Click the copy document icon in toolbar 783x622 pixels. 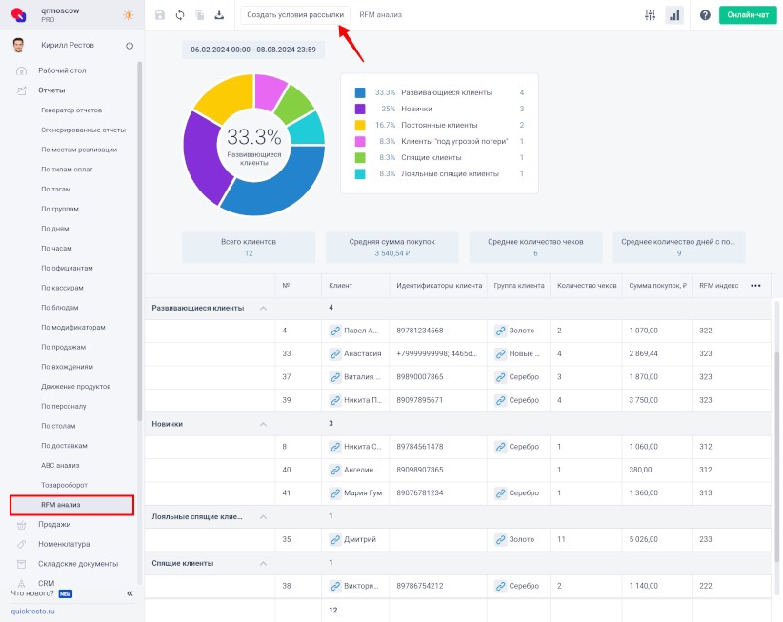pos(200,15)
